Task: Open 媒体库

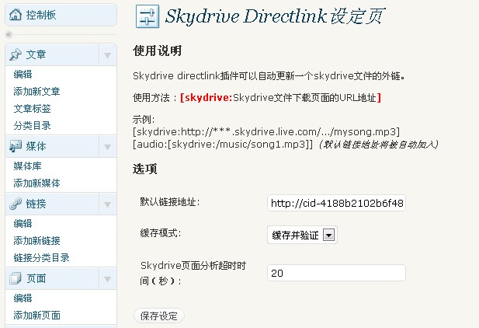Action: pyautogui.click(x=27, y=166)
